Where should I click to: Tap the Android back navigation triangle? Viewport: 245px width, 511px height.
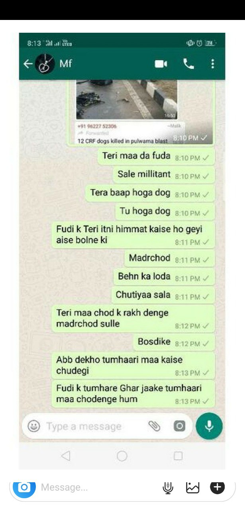tap(66, 456)
